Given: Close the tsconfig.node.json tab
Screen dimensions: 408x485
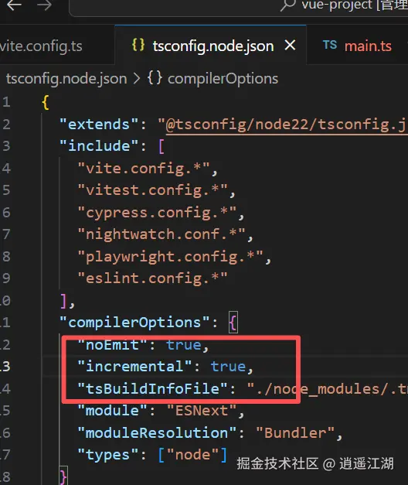Looking at the screenshot, I should 290,46.
